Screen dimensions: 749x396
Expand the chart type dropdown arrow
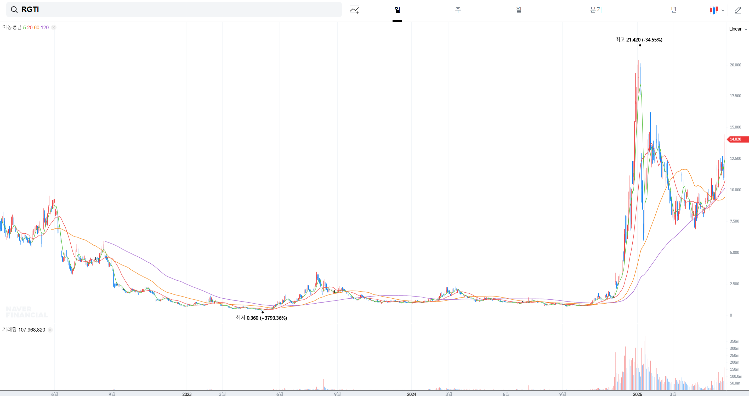[x=723, y=10]
